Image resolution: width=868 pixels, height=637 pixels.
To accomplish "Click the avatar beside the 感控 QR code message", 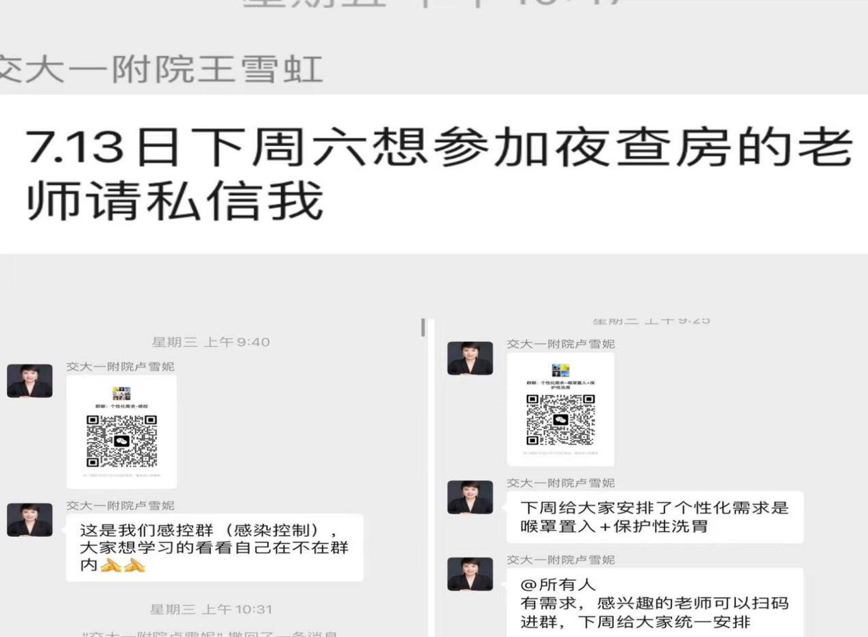I will pos(29,381).
